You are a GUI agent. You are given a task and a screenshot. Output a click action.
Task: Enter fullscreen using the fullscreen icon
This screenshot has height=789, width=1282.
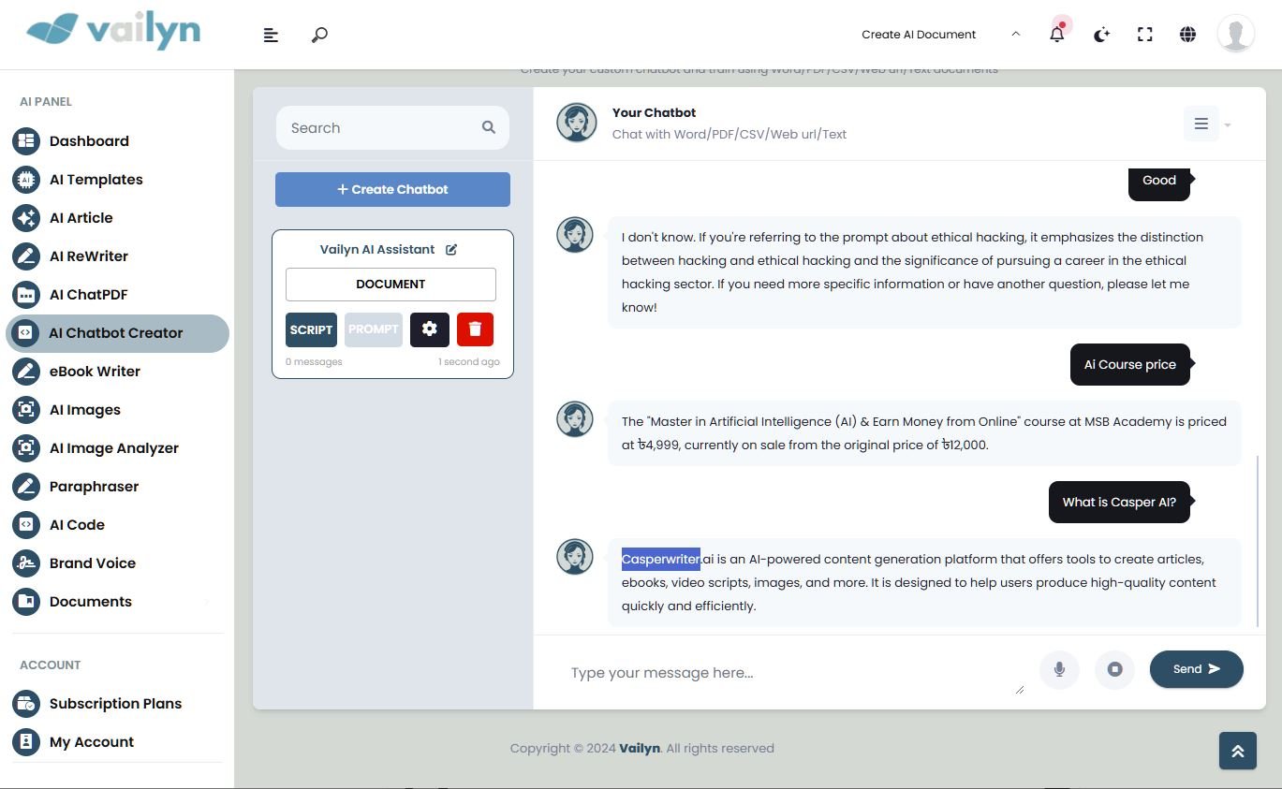(1144, 35)
